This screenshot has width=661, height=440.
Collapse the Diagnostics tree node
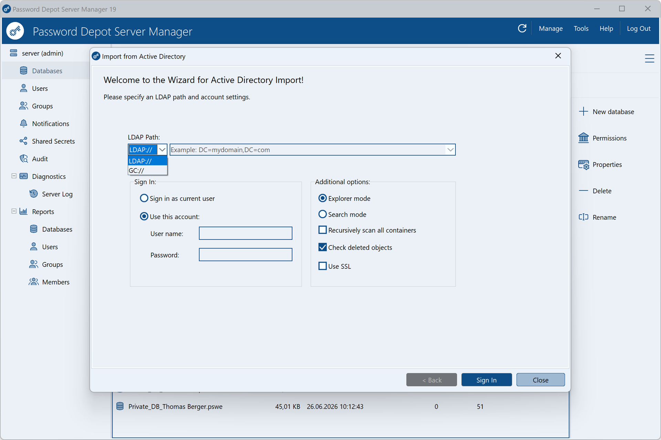point(14,176)
